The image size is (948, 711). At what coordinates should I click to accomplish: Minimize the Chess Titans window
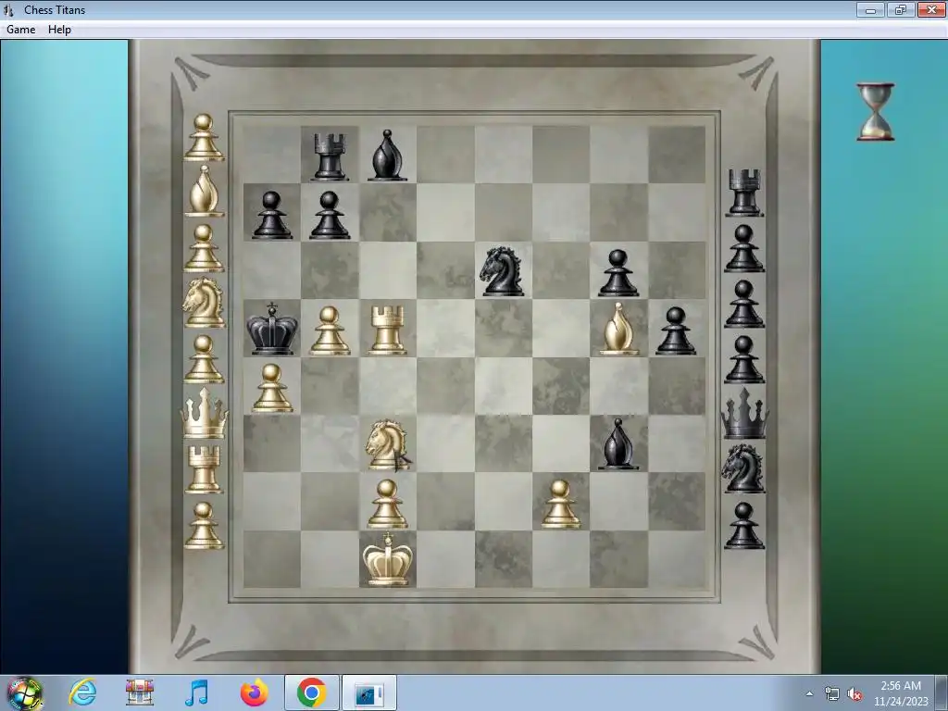[870, 9]
